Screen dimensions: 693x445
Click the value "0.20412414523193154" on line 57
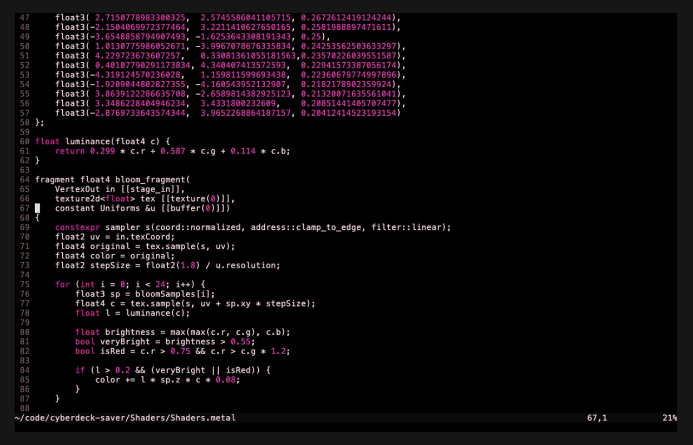pos(349,113)
